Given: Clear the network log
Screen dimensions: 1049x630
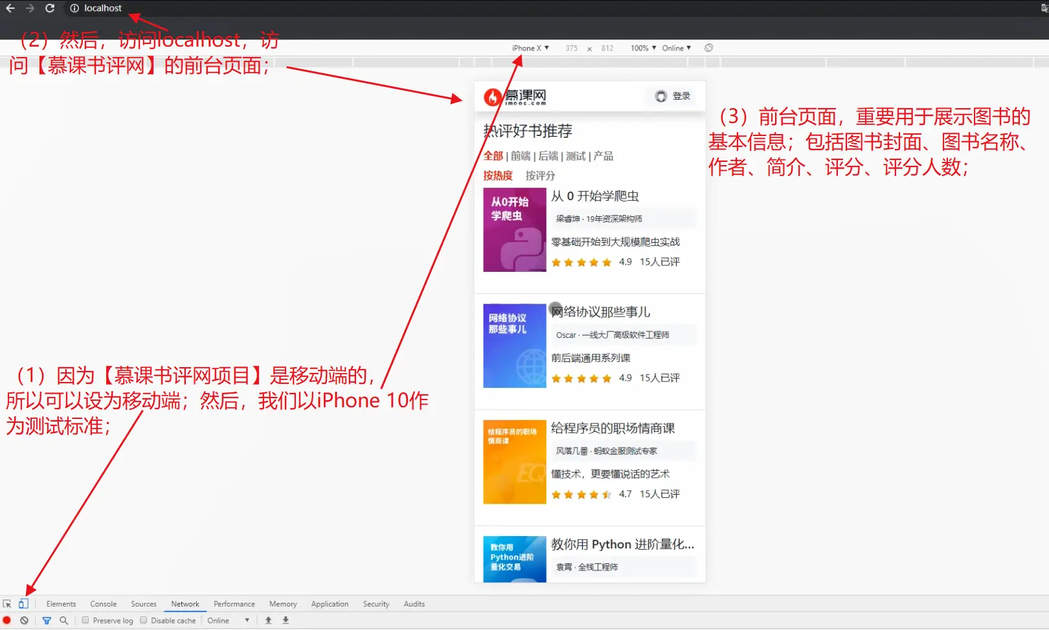Looking at the screenshot, I should (x=24, y=620).
